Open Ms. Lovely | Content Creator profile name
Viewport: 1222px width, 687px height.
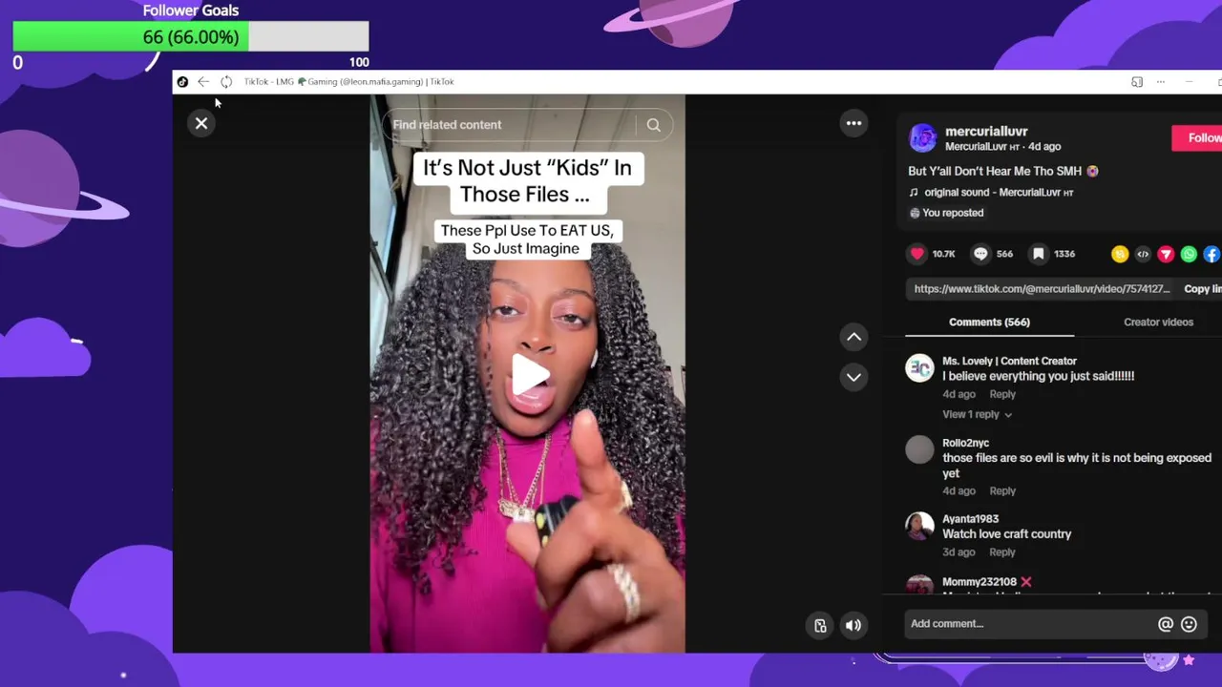pos(1009,362)
